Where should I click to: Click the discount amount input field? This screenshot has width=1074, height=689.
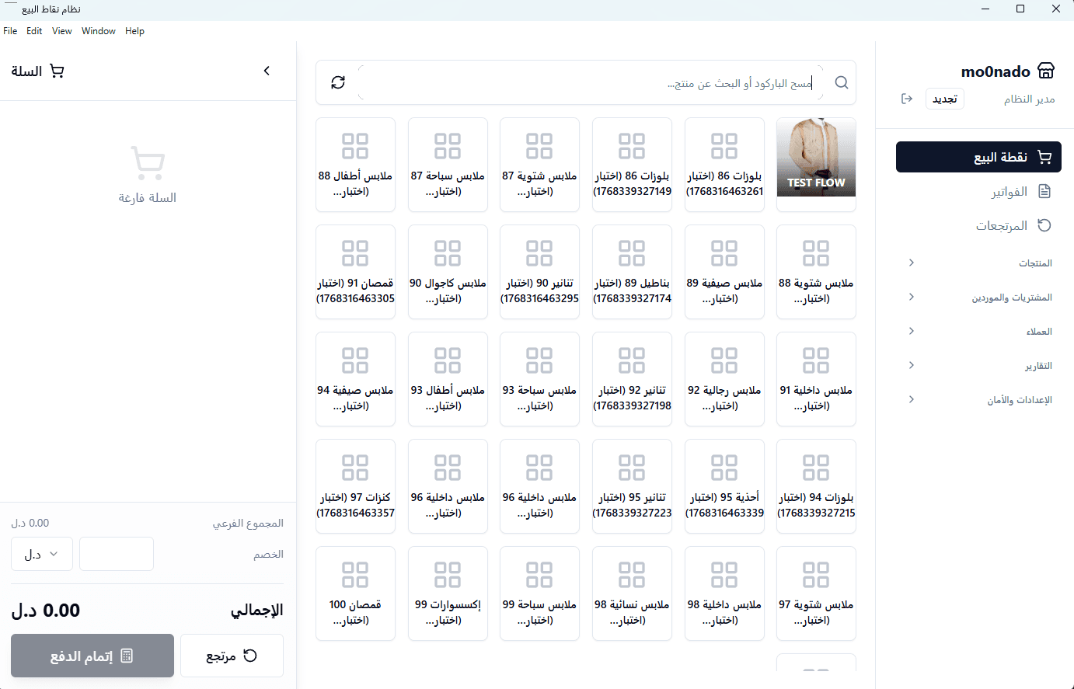coord(117,554)
